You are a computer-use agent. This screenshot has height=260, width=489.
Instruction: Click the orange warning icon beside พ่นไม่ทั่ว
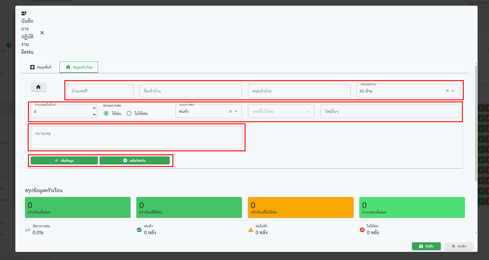(x=251, y=230)
